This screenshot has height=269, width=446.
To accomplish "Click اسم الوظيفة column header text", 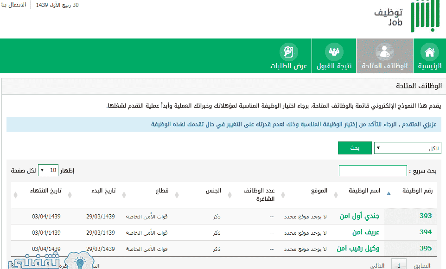I will tap(364, 191).
